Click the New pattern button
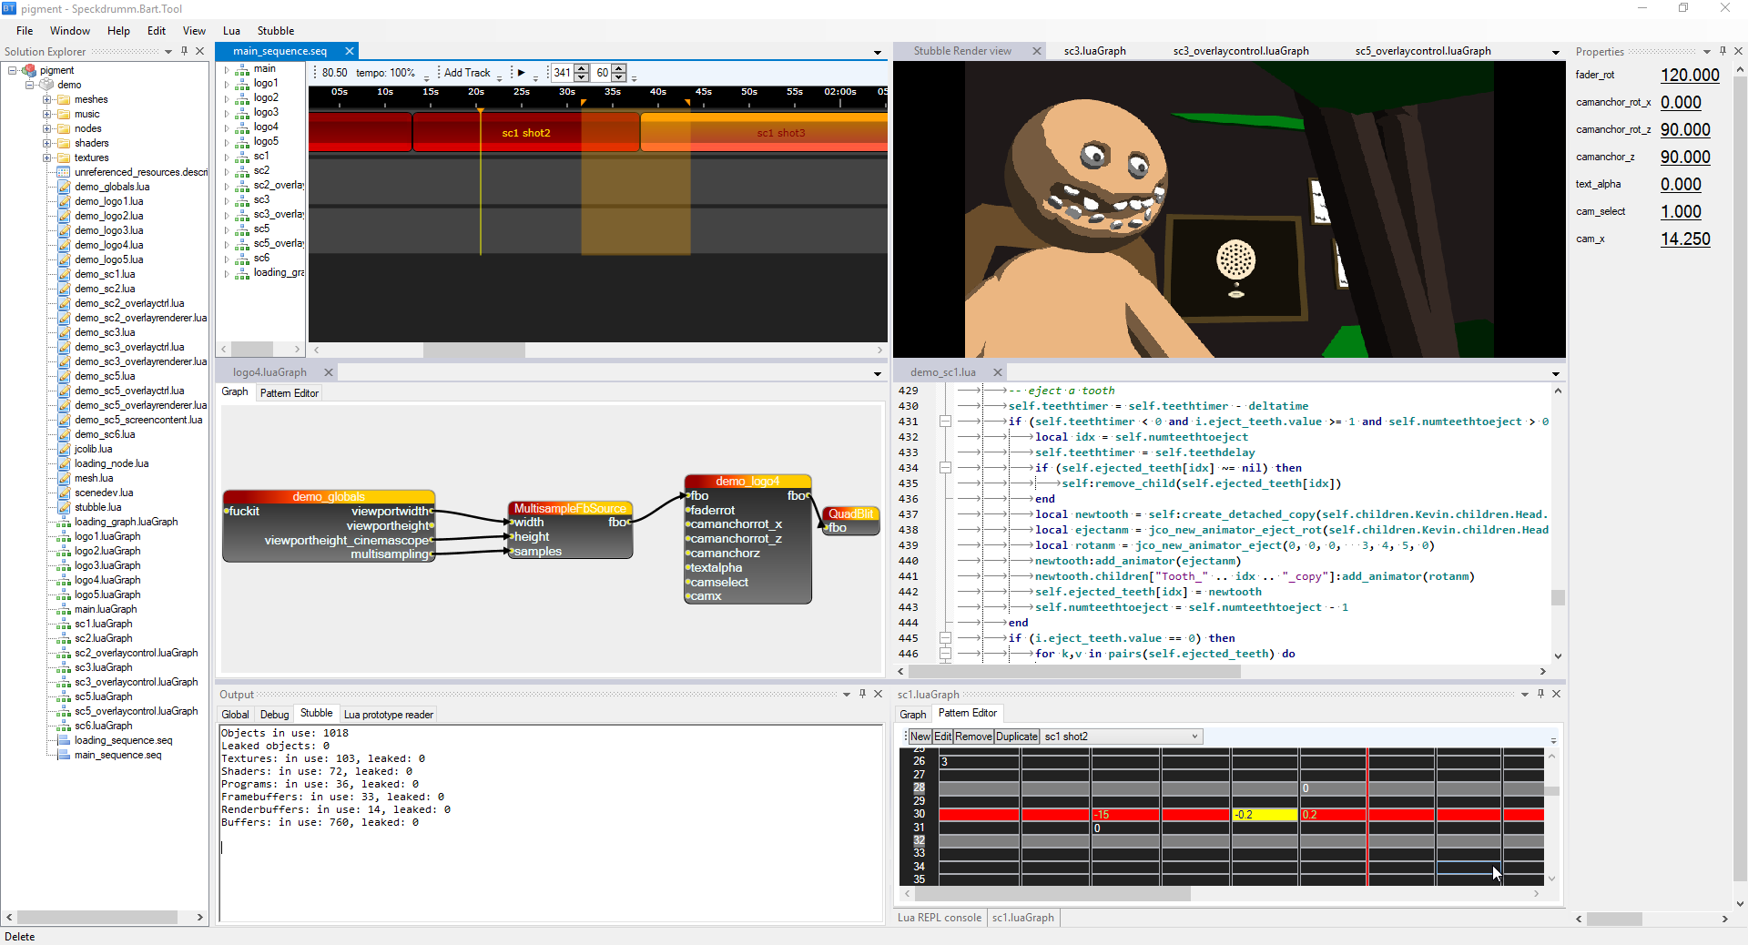Image resolution: width=1748 pixels, height=945 pixels. point(920,737)
